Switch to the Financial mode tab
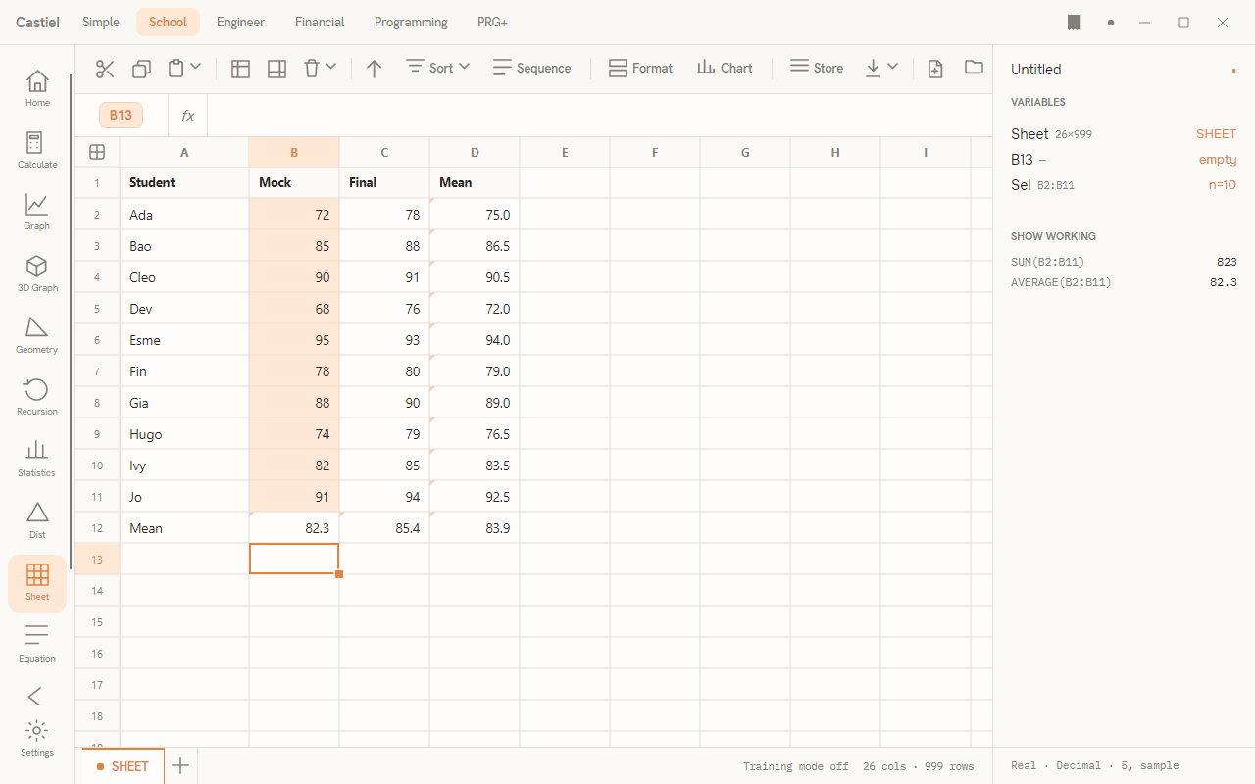Screen dimensions: 1255x784 click(x=320, y=22)
